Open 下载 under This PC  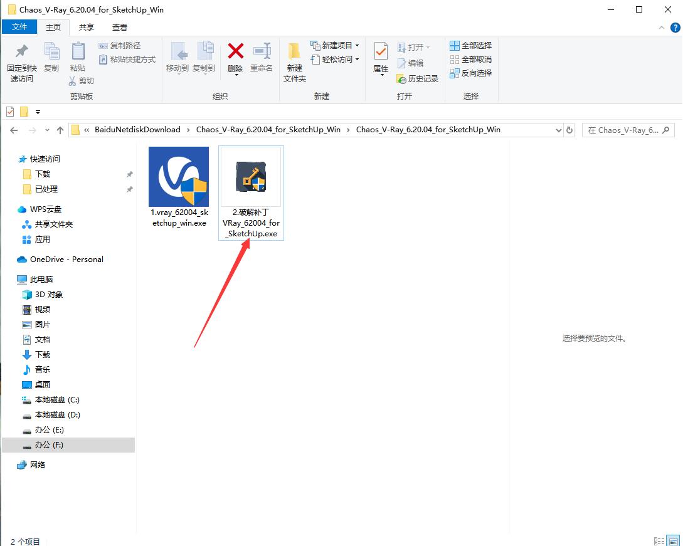point(36,355)
